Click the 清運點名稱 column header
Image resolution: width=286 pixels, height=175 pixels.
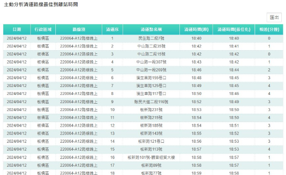click(151, 29)
